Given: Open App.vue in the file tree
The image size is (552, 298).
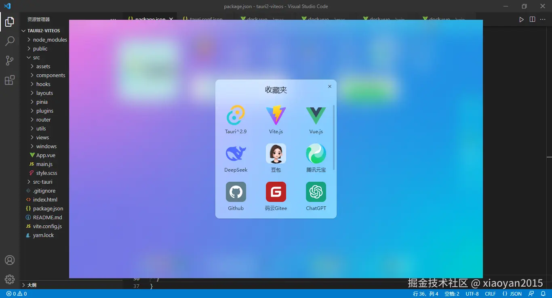Looking at the screenshot, I should [45, 155].
